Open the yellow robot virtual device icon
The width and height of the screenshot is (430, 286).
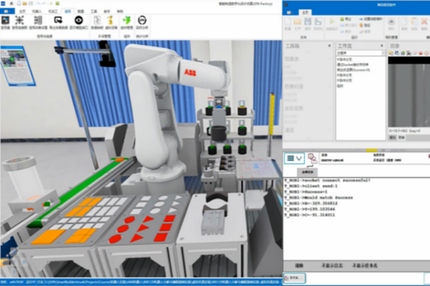110,20
